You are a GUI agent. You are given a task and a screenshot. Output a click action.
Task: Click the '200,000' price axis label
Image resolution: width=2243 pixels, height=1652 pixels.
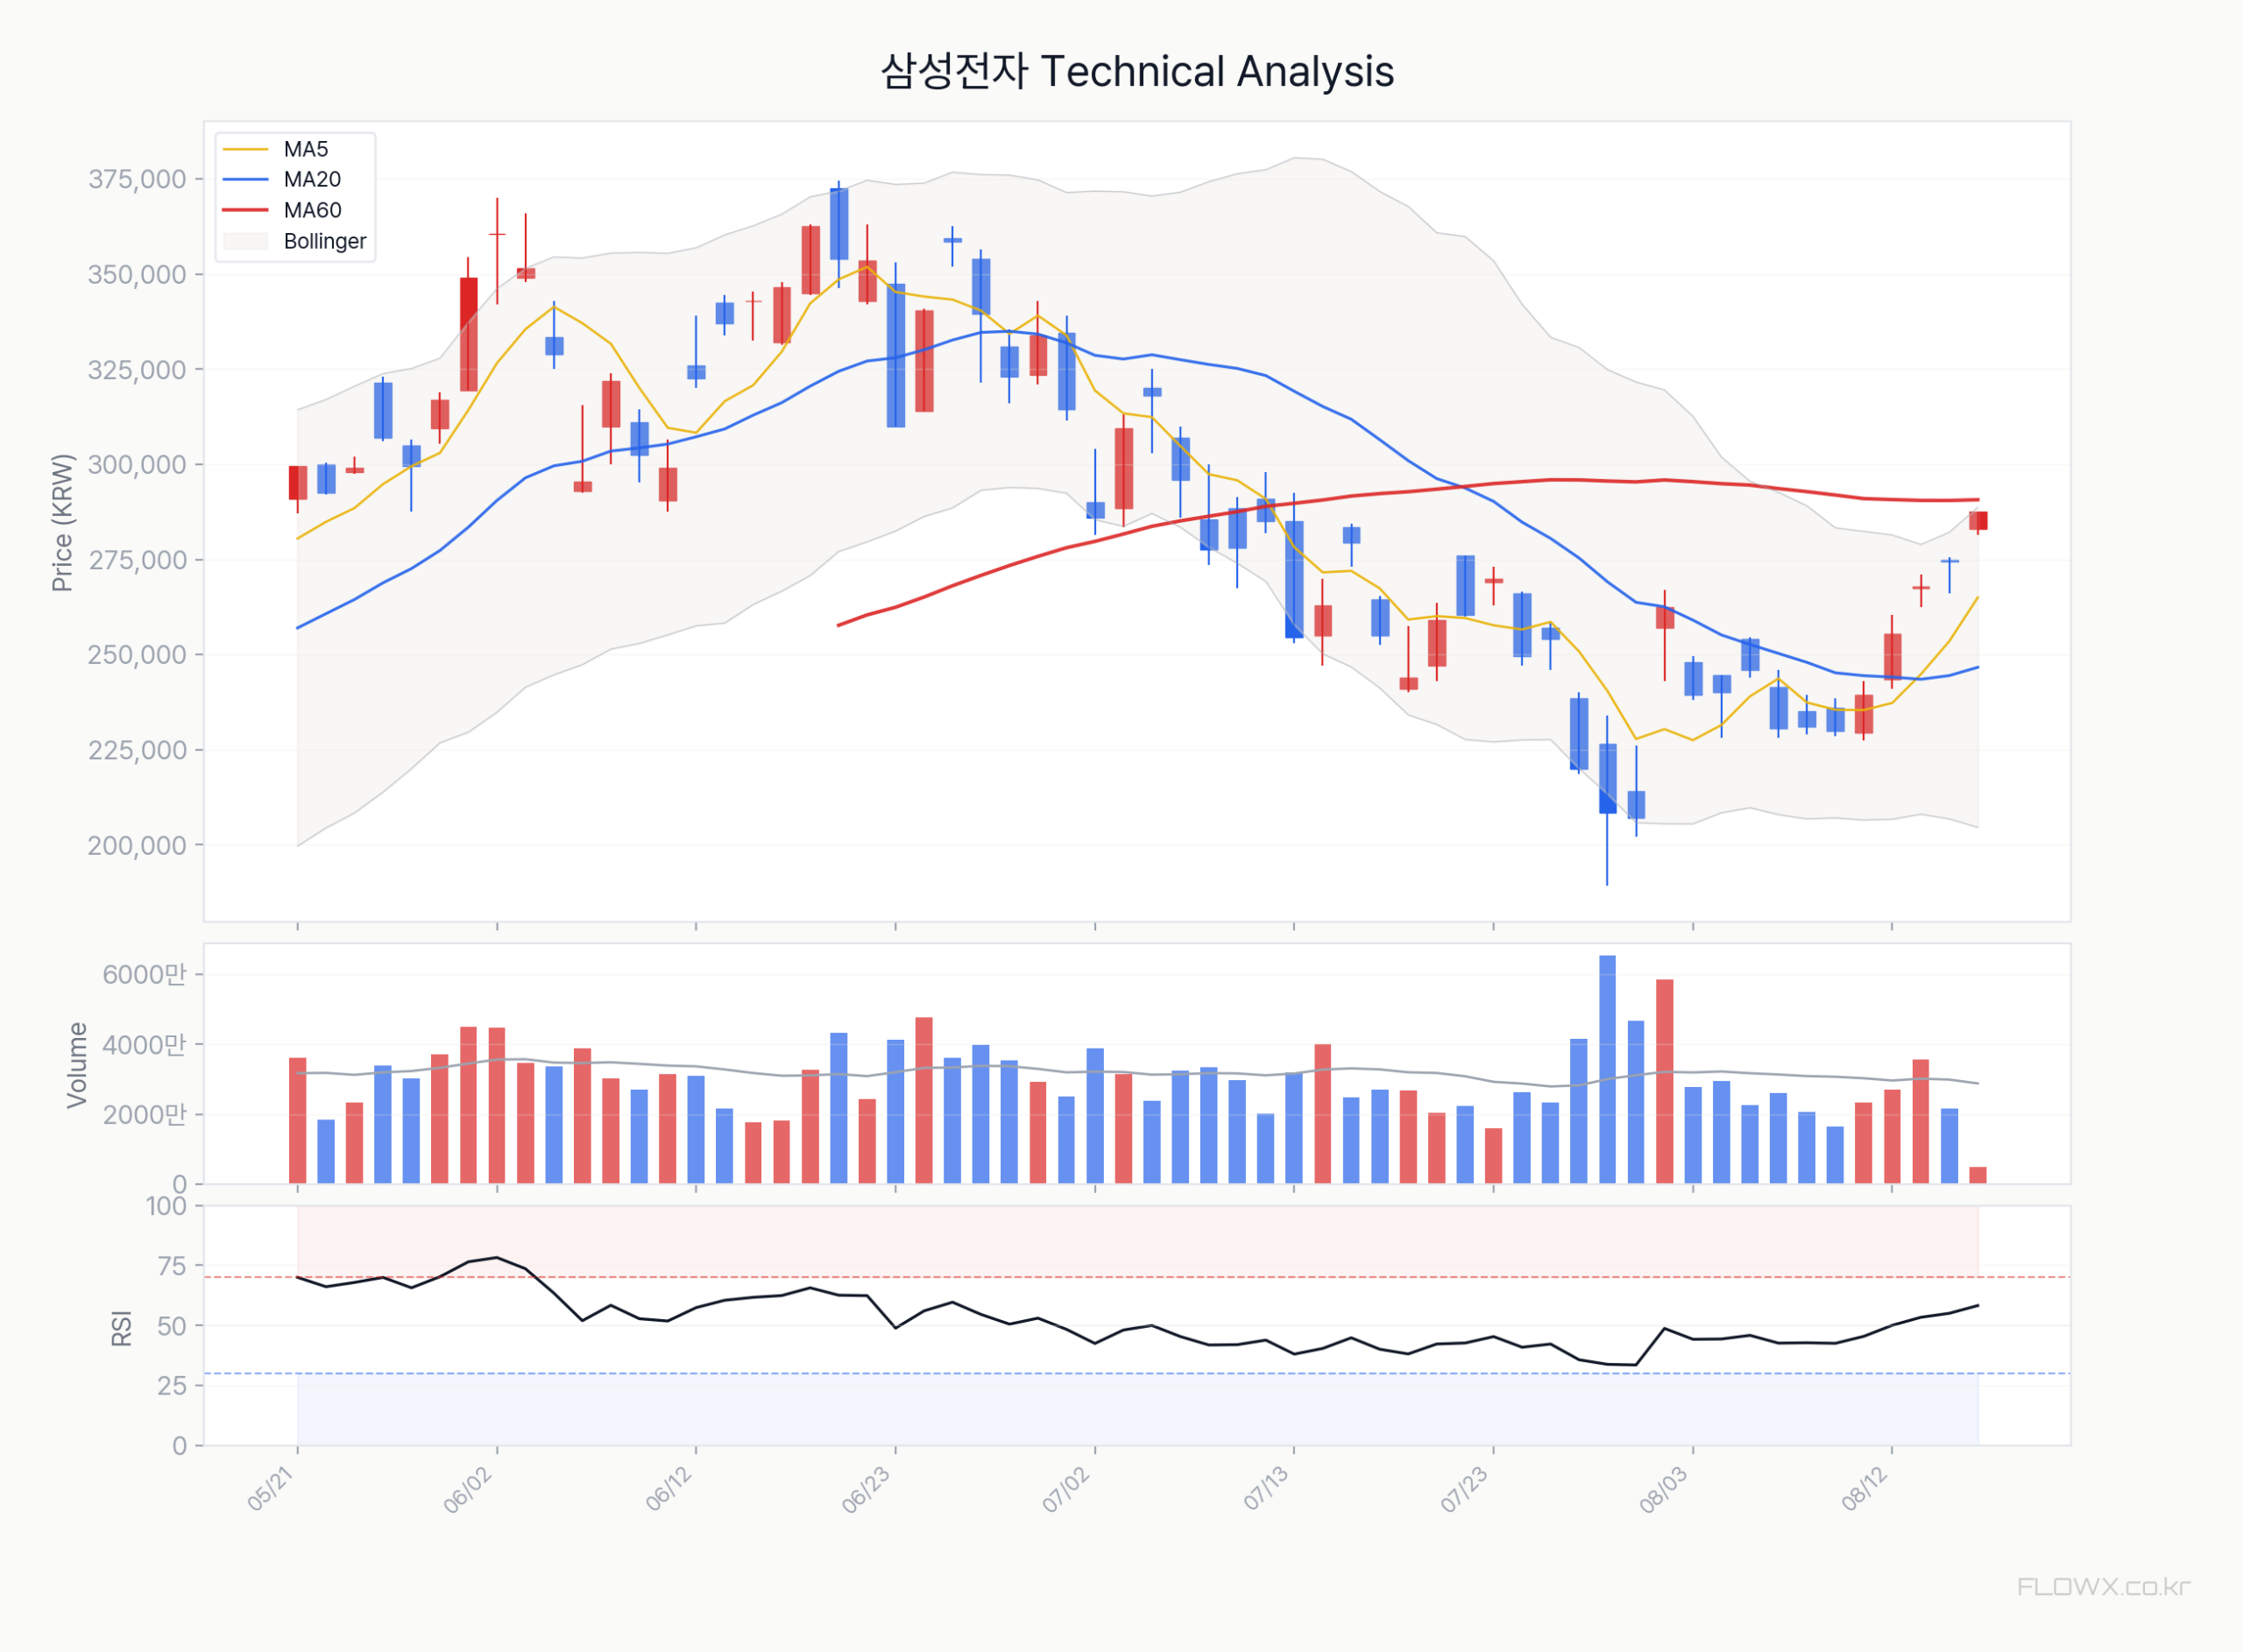137,845
